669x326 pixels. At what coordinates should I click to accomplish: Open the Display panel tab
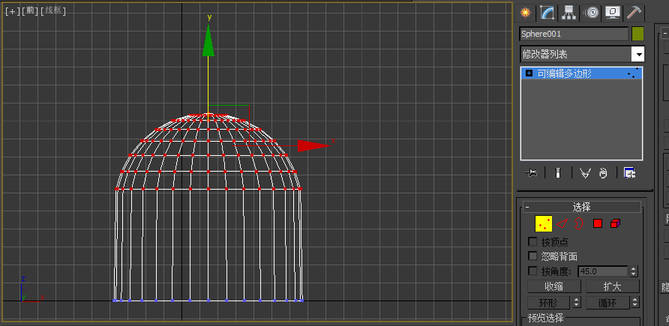coord(613,13)
